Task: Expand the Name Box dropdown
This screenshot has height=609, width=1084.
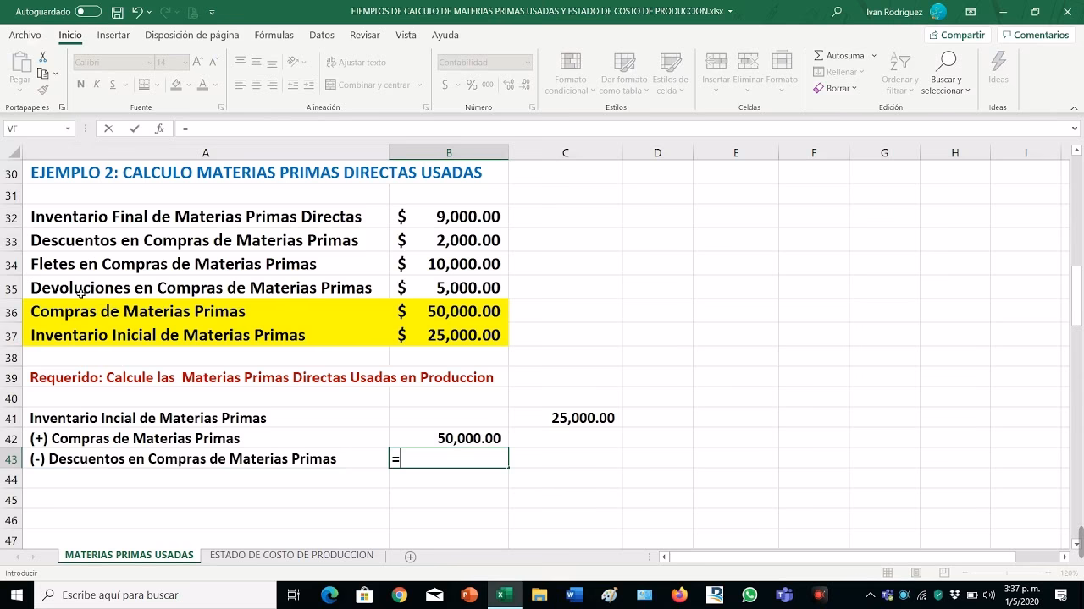Action: click(x=69, y=129)
